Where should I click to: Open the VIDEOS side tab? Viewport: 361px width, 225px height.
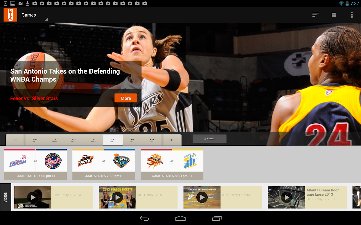(x=6, y=197)
